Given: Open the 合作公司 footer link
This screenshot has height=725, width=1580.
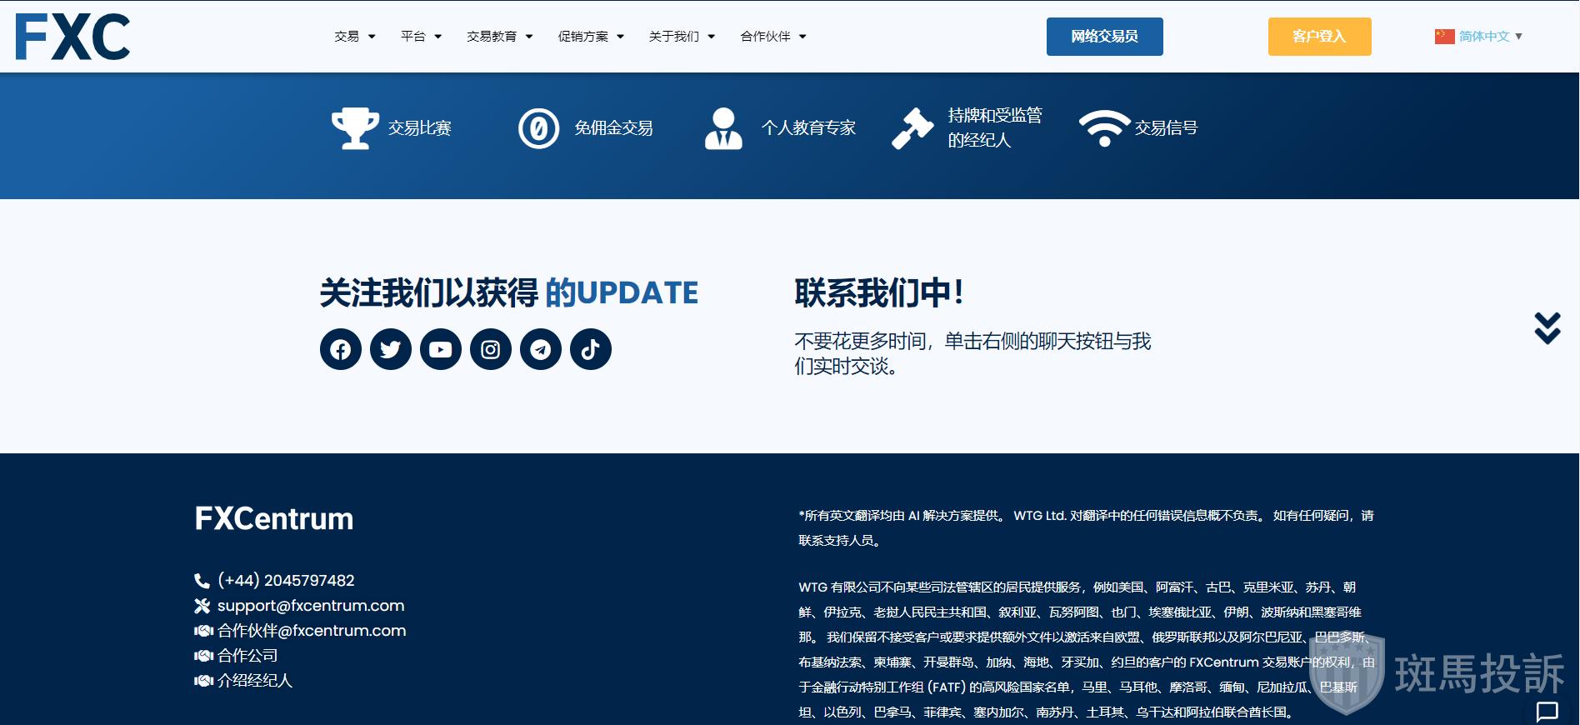Looking at the screenshot, I should 247,656.
